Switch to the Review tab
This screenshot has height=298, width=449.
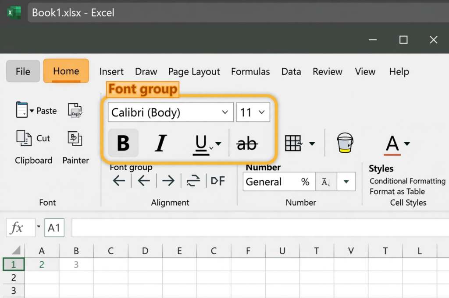point(327,71)
